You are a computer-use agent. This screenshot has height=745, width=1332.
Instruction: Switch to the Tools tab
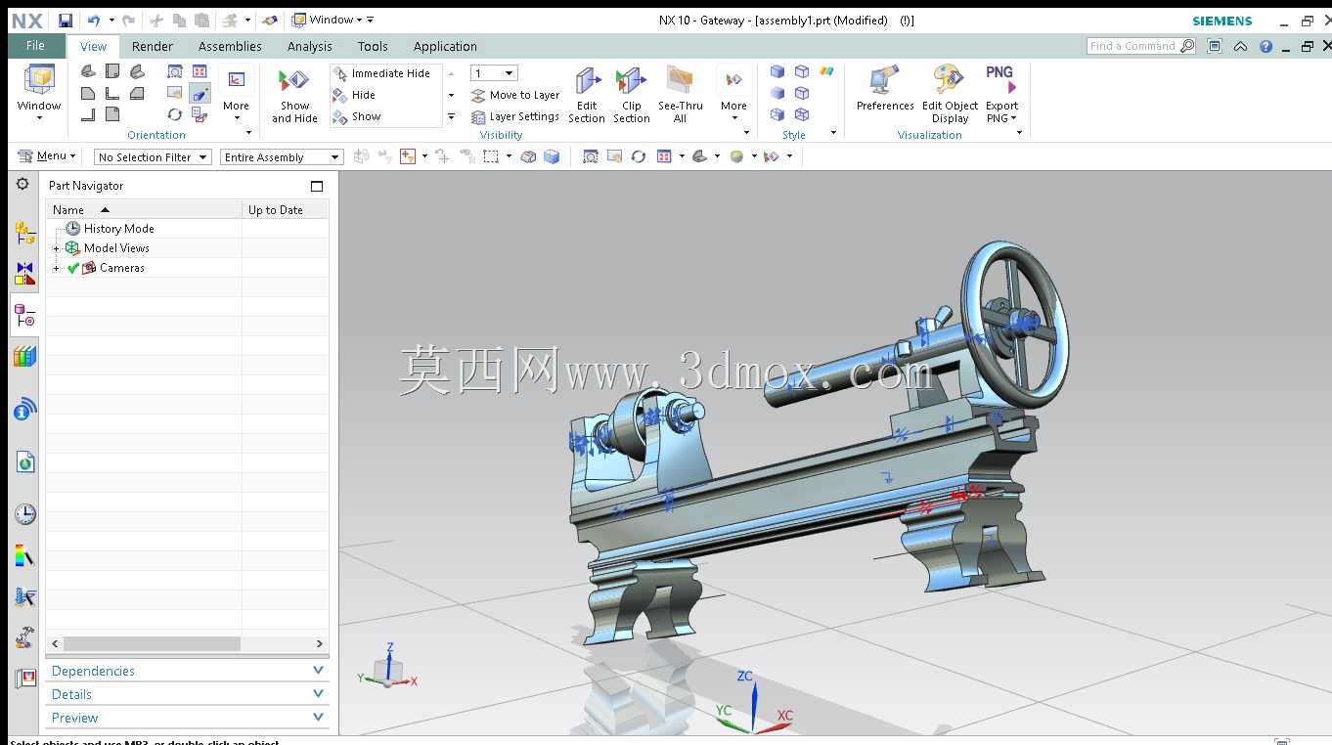(373, 46)
